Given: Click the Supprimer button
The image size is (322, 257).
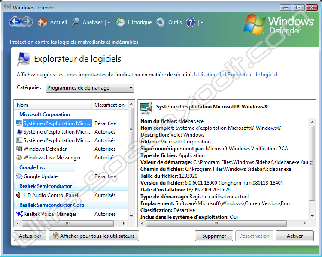Looking at the screenshot, I should pyautogui.click(x=214, y=236).
